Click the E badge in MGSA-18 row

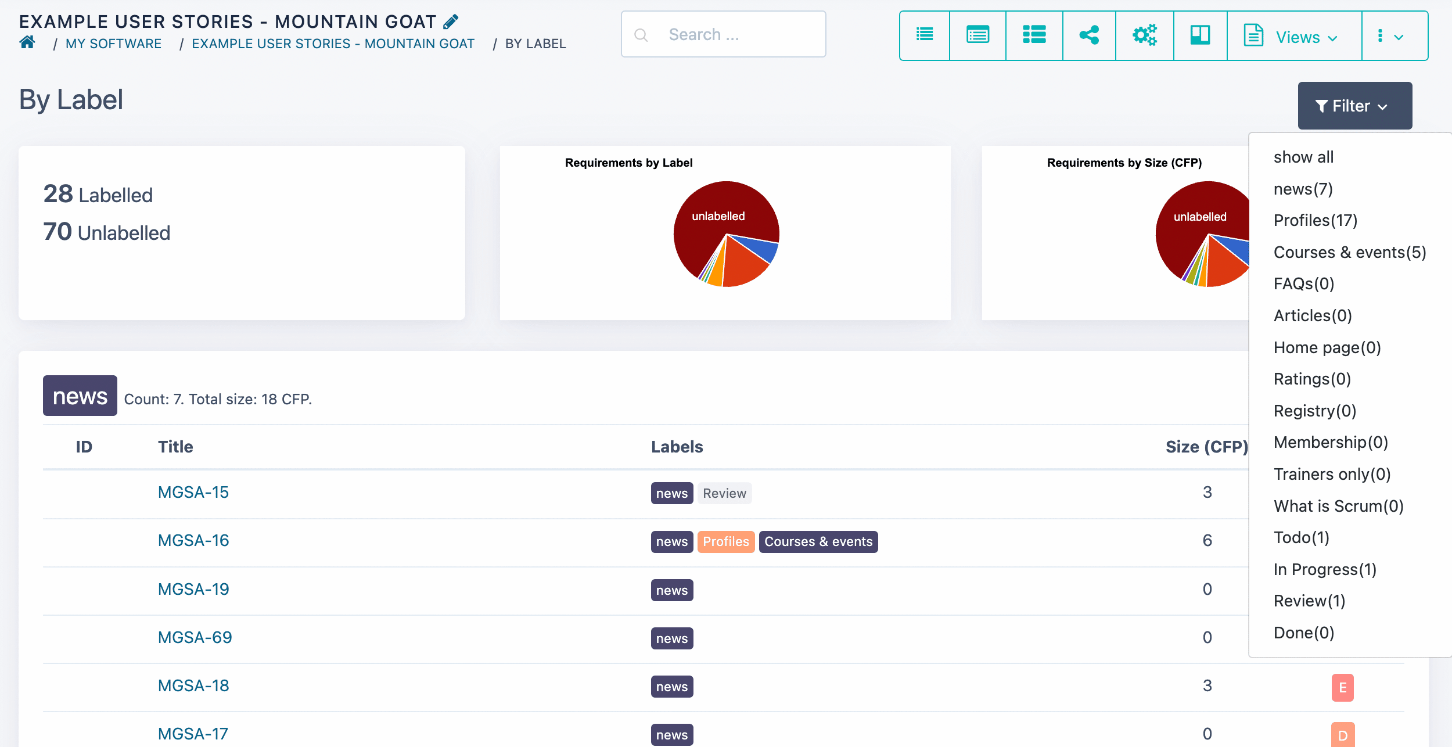(x=1343, y=688)
